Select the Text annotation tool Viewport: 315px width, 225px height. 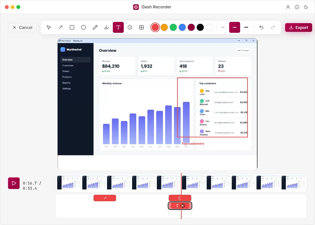(x=118, y=27)
